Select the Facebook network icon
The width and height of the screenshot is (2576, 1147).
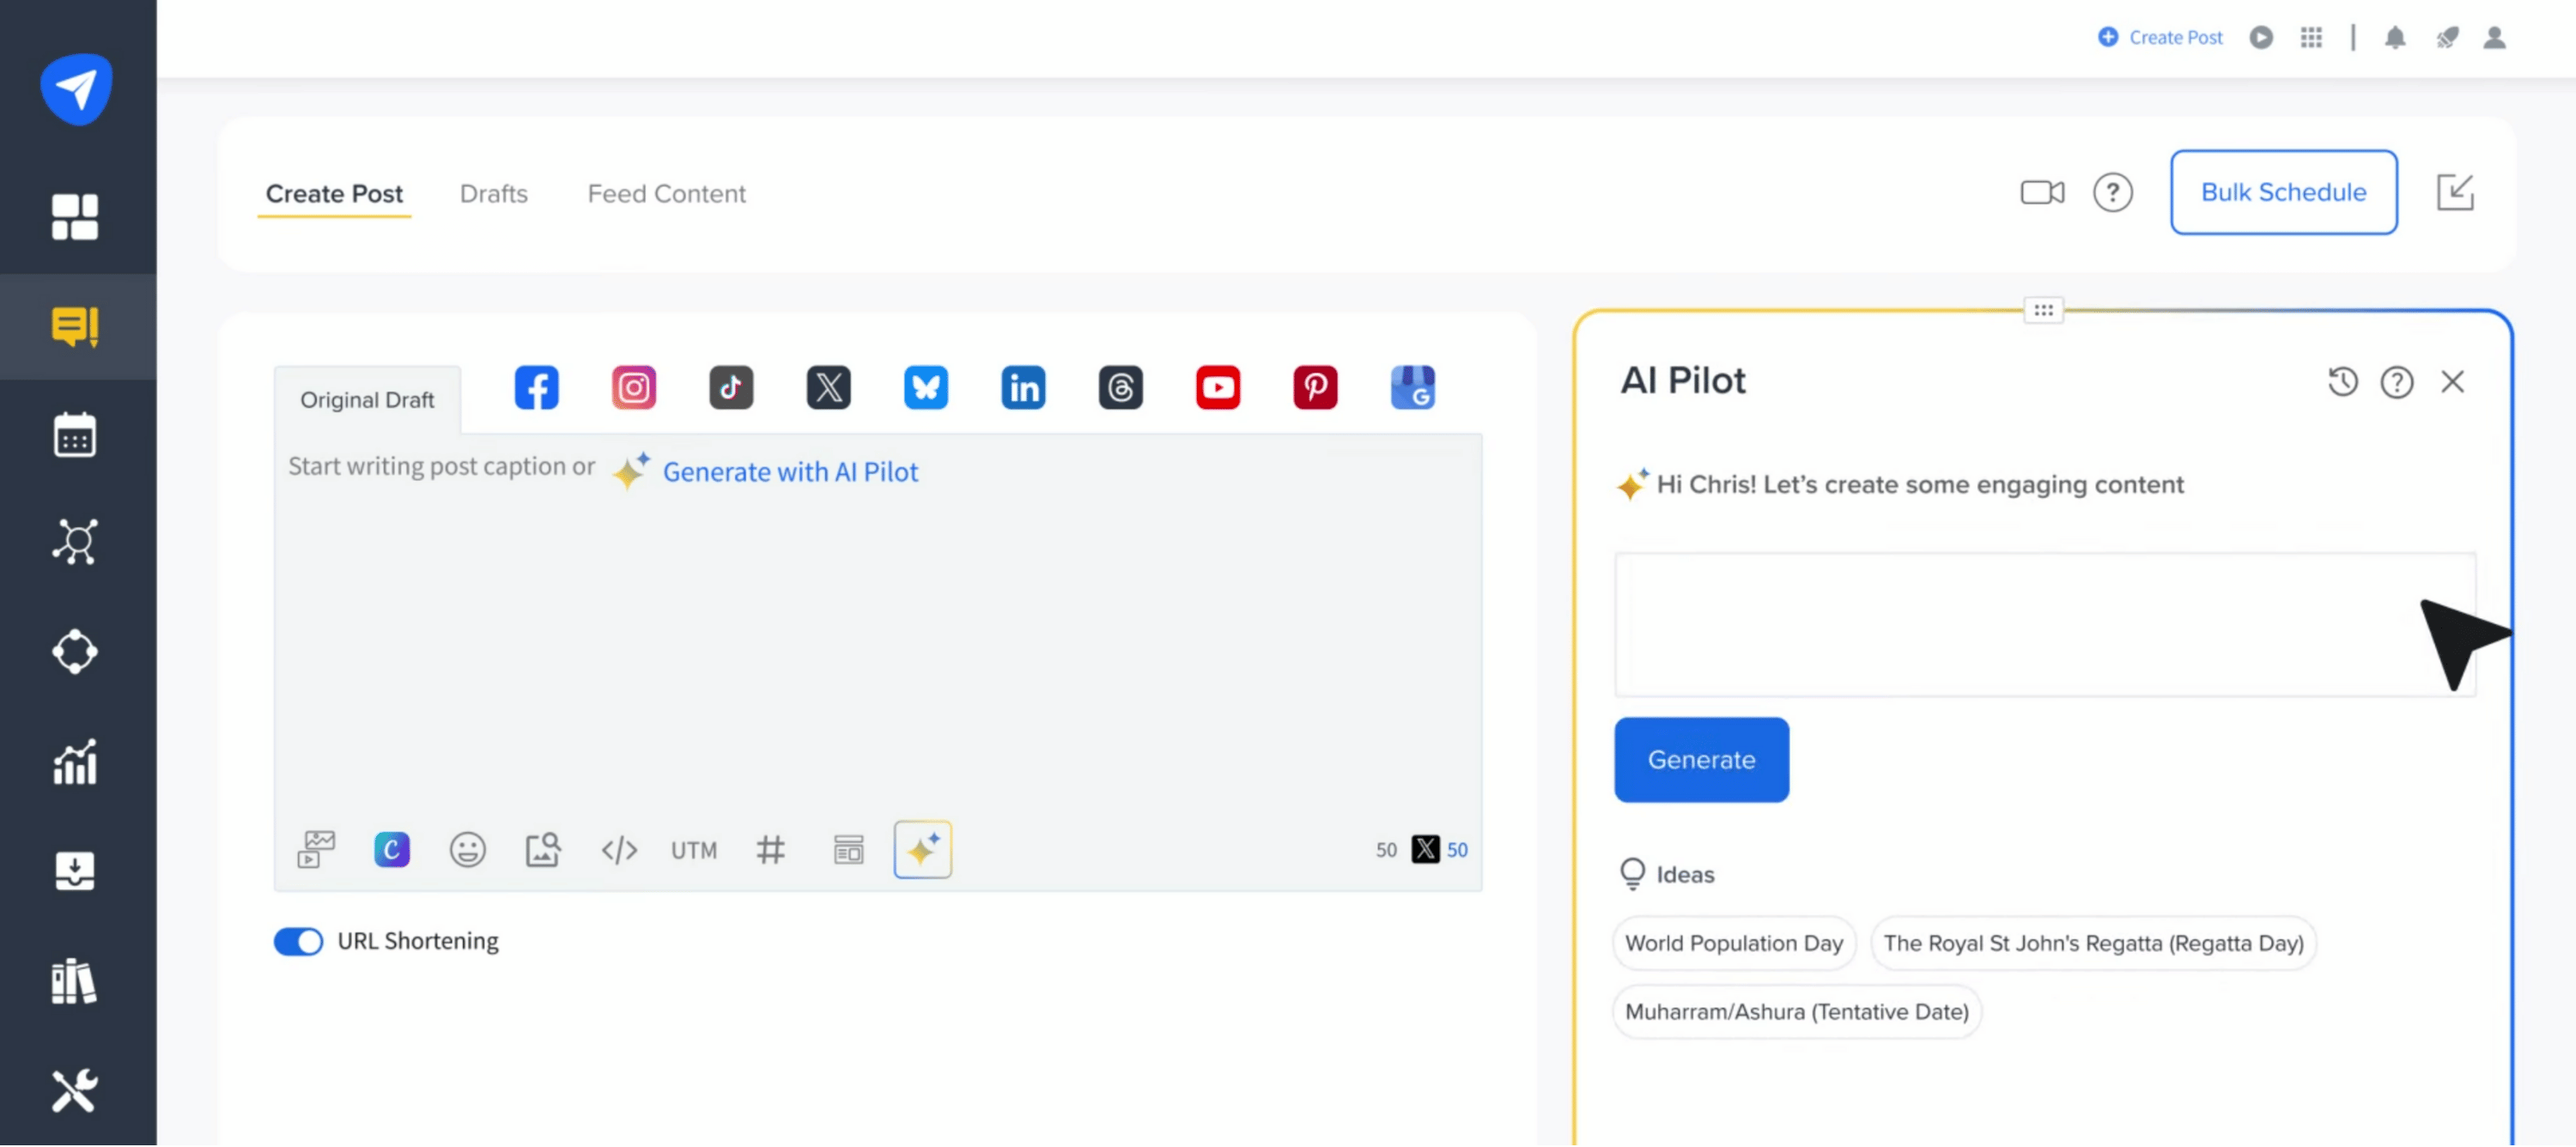(536, 388)
